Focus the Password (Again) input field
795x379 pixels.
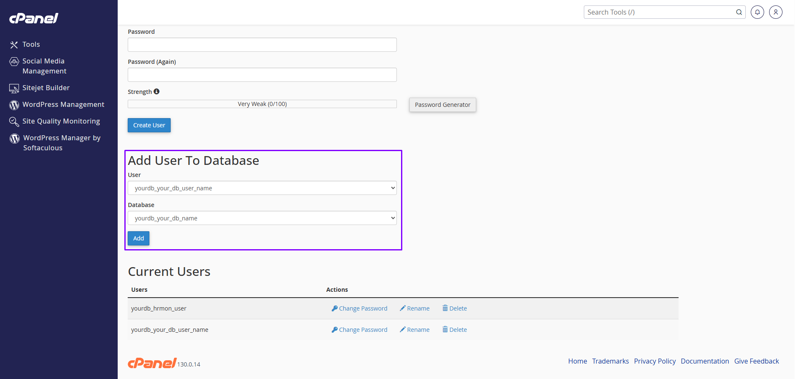(x=262, y=75)
